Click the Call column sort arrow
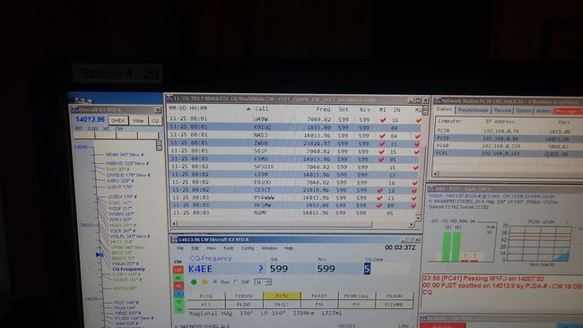 click(248, 109)
